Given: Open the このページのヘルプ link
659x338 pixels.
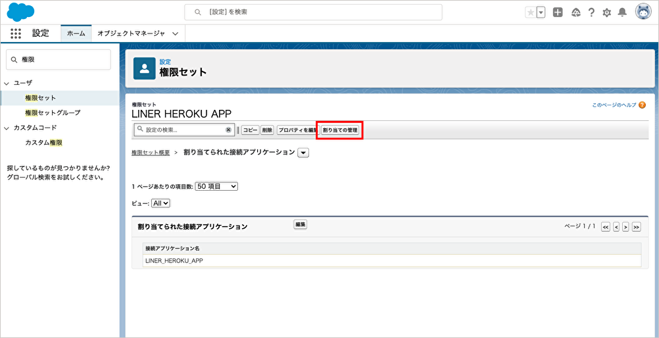Looking at the screenshot, I should pos(614,105).
